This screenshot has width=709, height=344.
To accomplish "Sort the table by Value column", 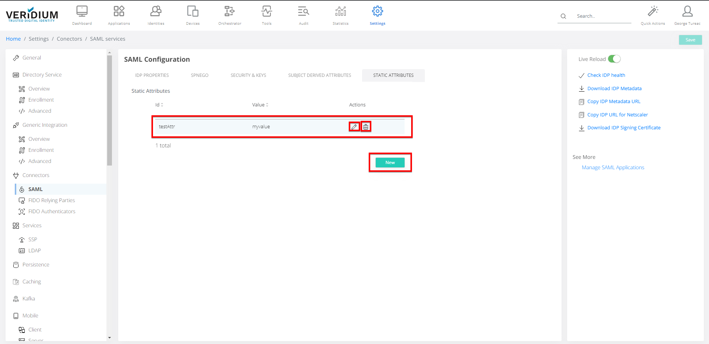I will click(260, 105).
